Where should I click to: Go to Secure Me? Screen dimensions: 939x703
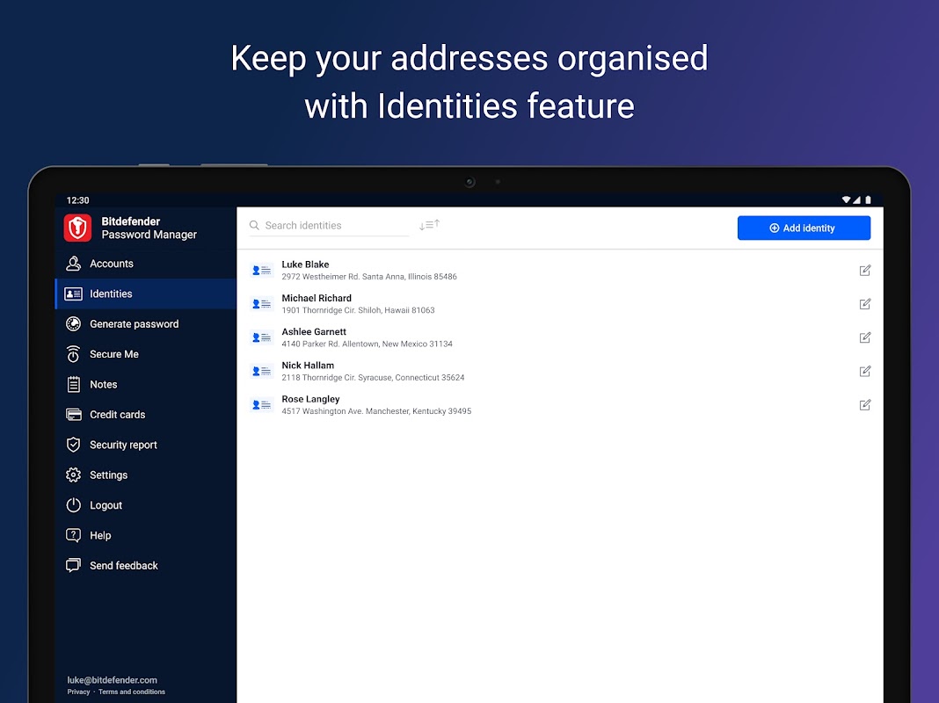pyautogui.click(x=146, y=354)
